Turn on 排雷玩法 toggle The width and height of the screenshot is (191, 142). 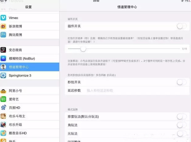(x=182, y=117)
